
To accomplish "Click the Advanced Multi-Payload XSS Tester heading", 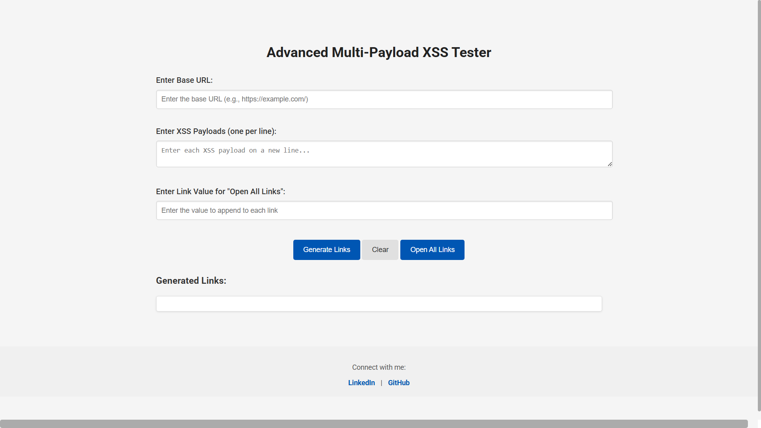I will click(379, 52).
